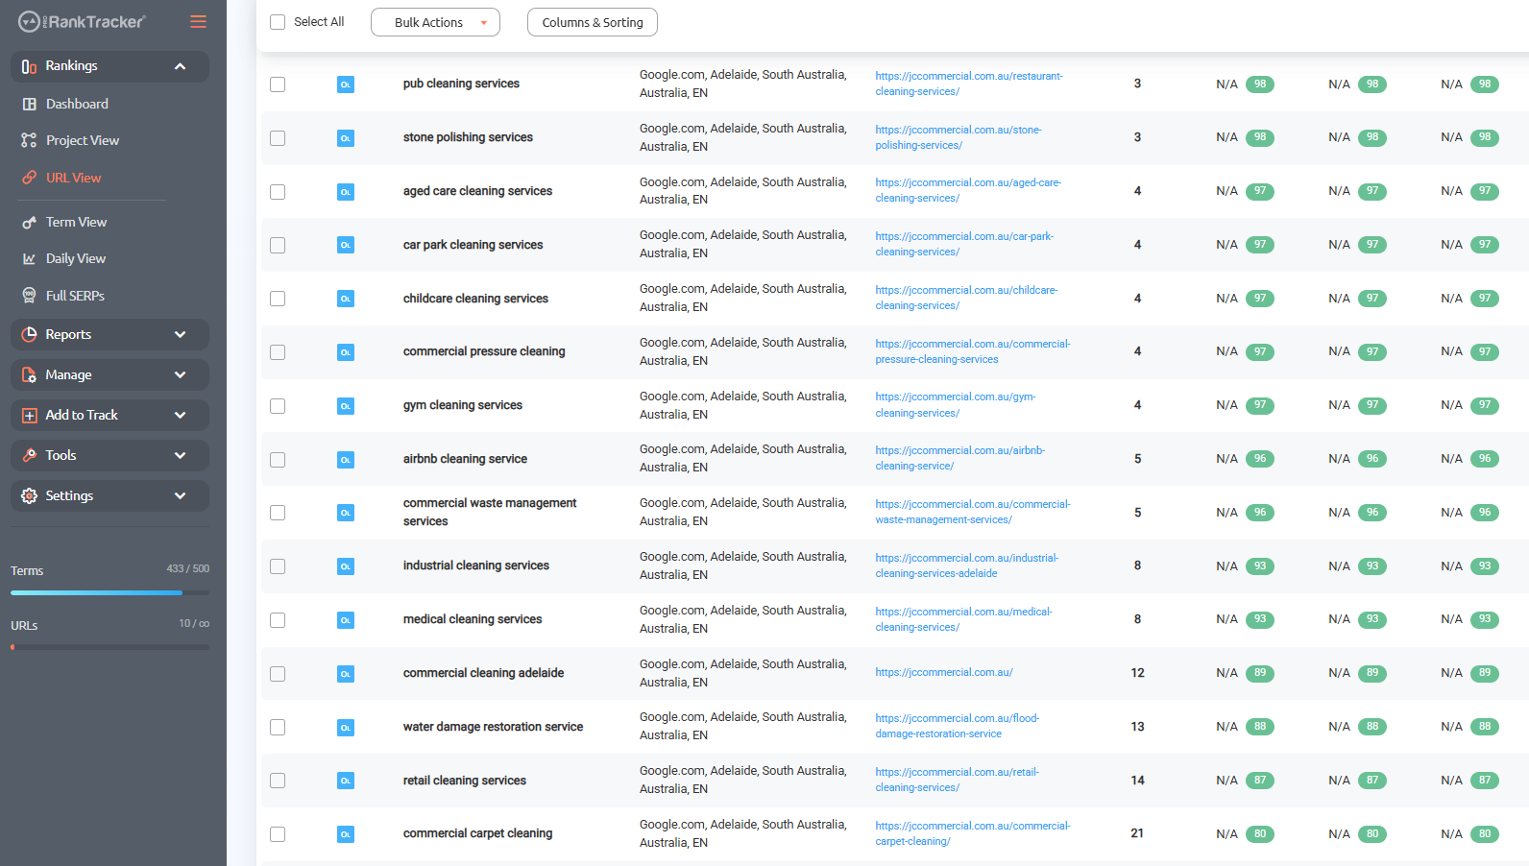This screenshot has width=1529, height=866.
Task: Open the Bulk Actions dropdown
Action: (435, 22)
